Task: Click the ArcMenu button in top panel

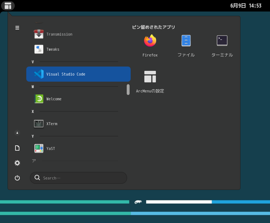Action: point(8,5)
